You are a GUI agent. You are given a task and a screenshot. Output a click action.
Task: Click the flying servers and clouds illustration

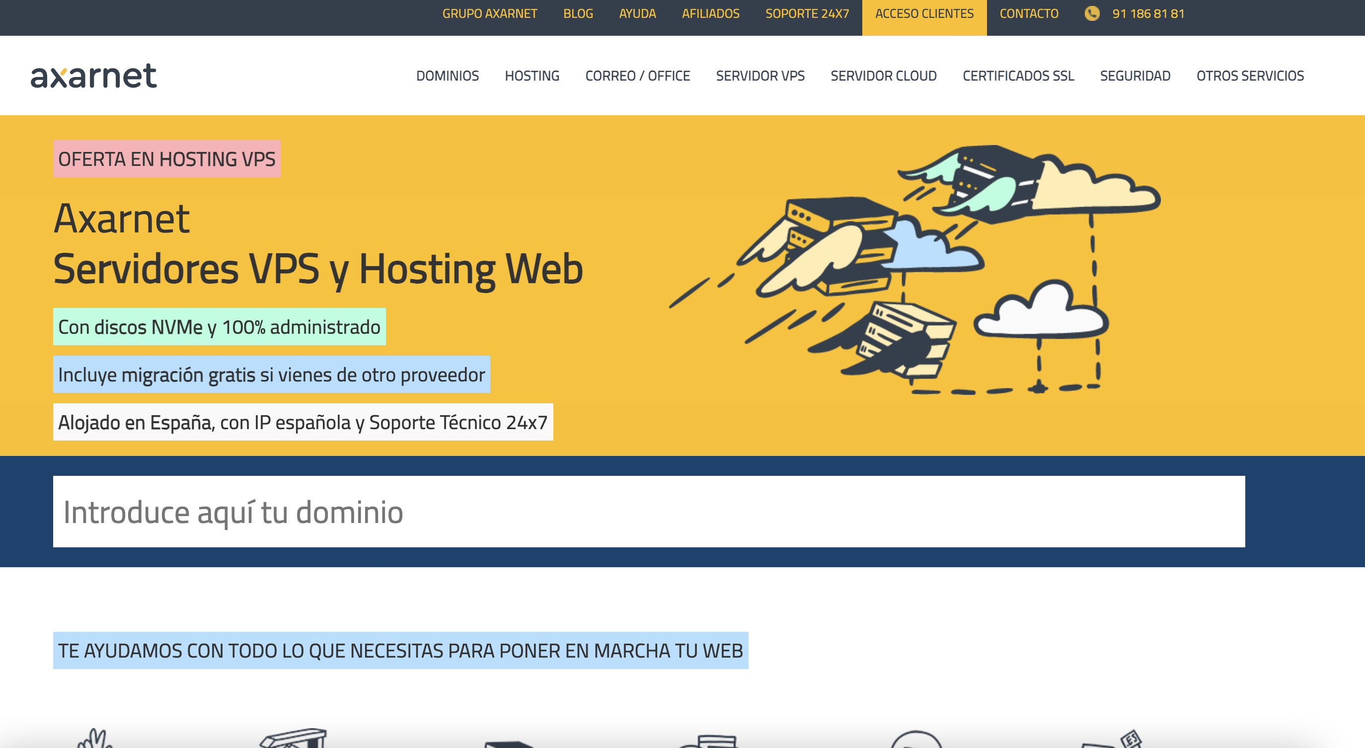pyautogui.click(x=915, y=269)
